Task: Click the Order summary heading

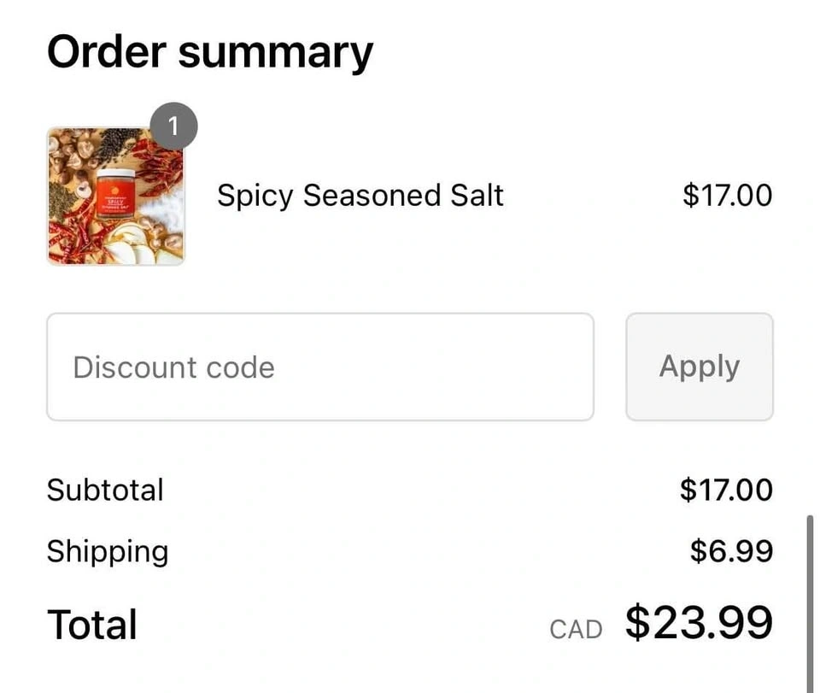Action: [209, 51]
